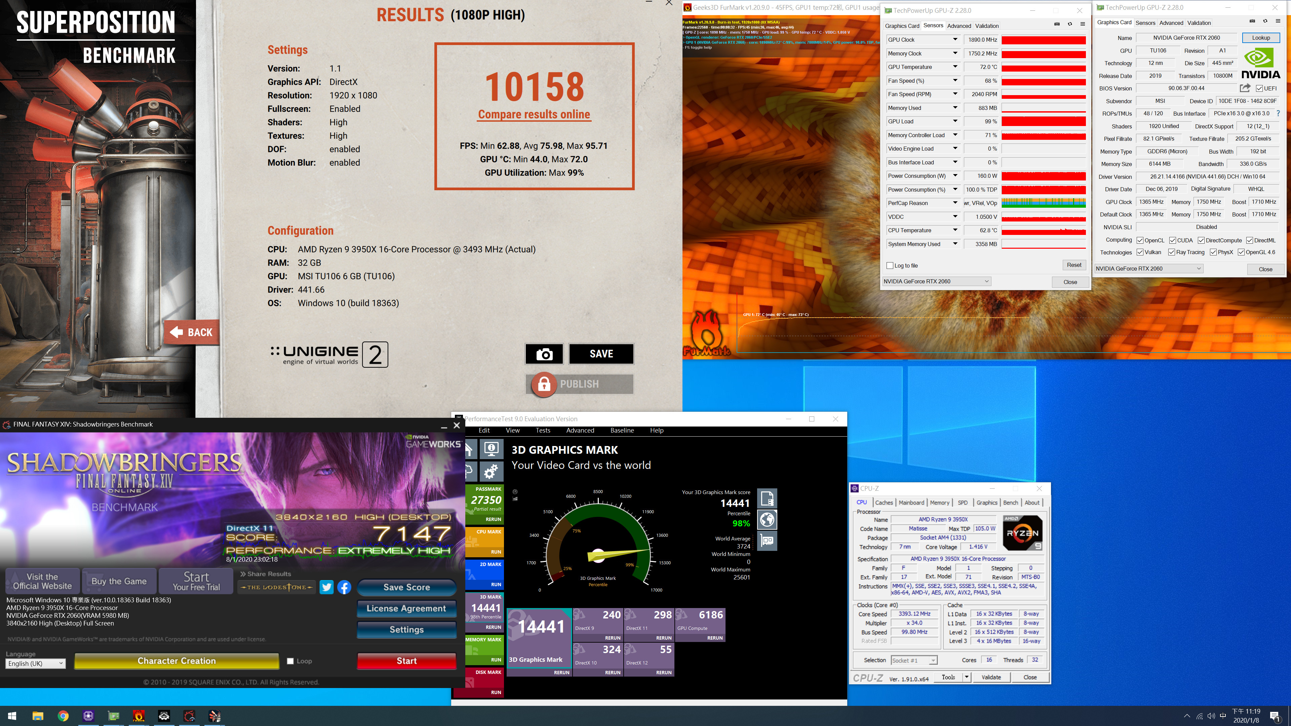The image size is (1291, 726).
Task: Open the Validation tab in GPU-Z Graphics Card window
Action: (x=1199, y=23)
